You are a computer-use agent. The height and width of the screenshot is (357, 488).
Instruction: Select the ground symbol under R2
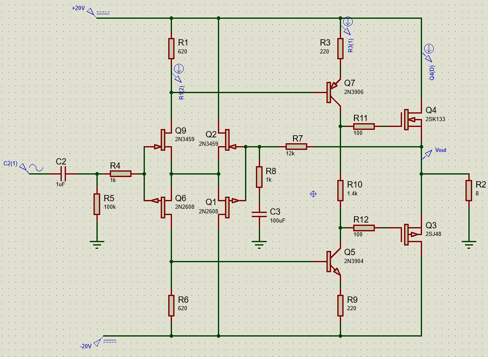(x=469, y=245)
